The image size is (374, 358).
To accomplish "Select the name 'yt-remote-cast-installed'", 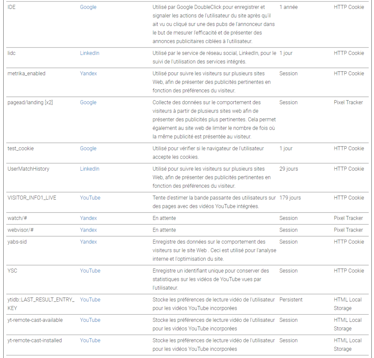I will point(35,340).
